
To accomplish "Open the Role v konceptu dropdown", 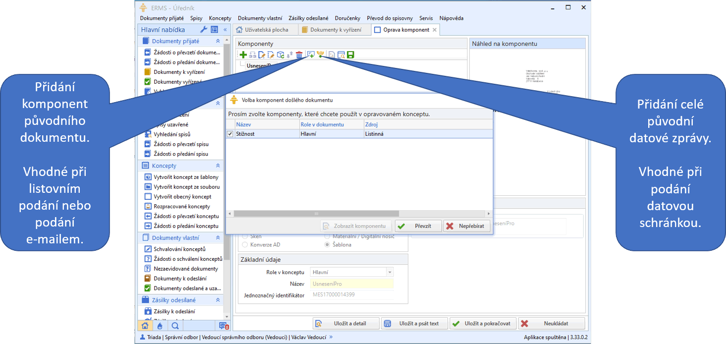I will 390,272.
